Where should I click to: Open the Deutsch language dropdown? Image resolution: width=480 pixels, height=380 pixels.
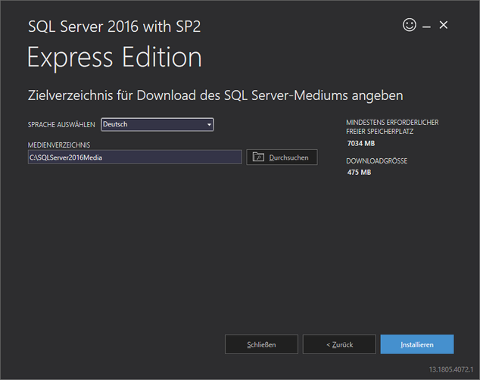(157, 125)
